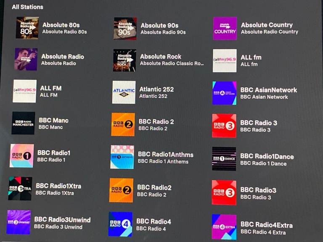This screenshot has width=323, height=242.
Task: Tap the allfm 96.9 logo beside lowercase "ALL fm"
Action: 225,60
